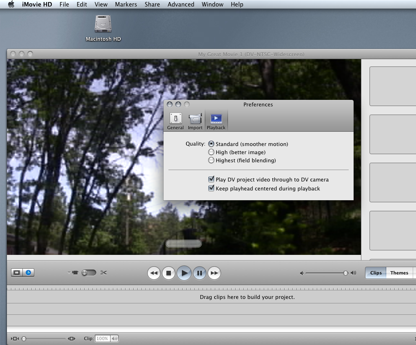Click the fast forward button

pos(214,273)
